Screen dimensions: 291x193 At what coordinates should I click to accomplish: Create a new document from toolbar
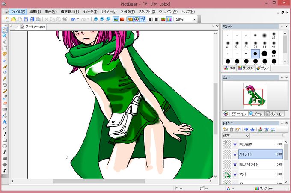(7, 19)
